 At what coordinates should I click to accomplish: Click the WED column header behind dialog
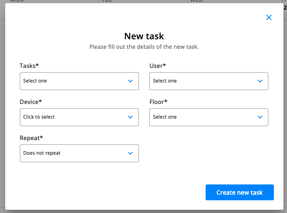point(196,1)
